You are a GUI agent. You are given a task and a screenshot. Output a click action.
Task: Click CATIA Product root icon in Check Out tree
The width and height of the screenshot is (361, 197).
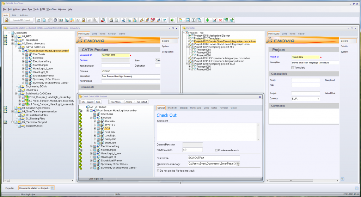[87, 107]
